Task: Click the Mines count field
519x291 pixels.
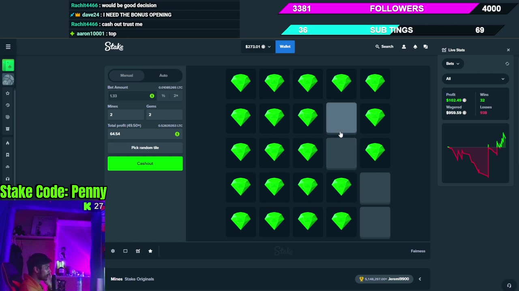Action: tap(126, 115)
